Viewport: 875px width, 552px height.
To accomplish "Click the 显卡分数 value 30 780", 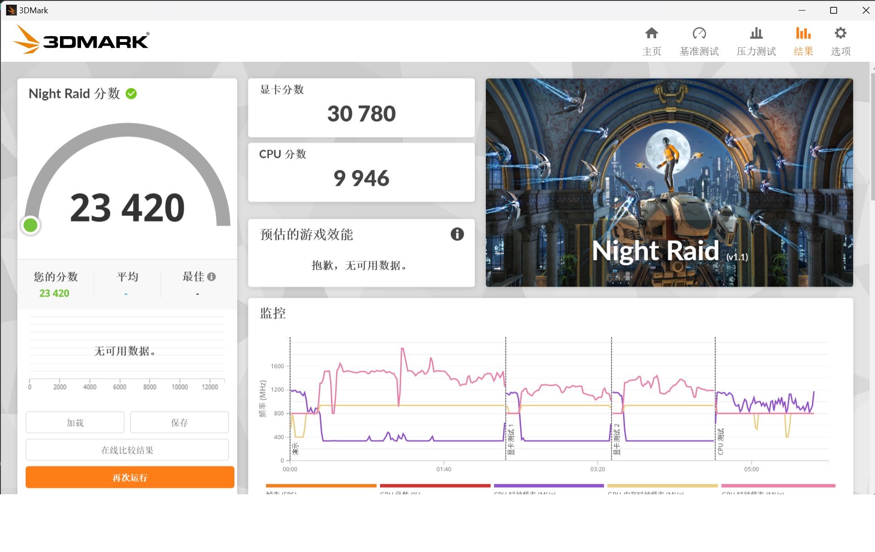I will pos(361,114).
